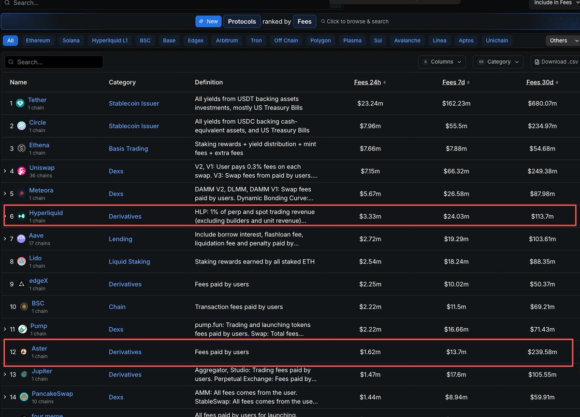Select the All chains tab
This screenshot has width=580, height=417.
10,41
